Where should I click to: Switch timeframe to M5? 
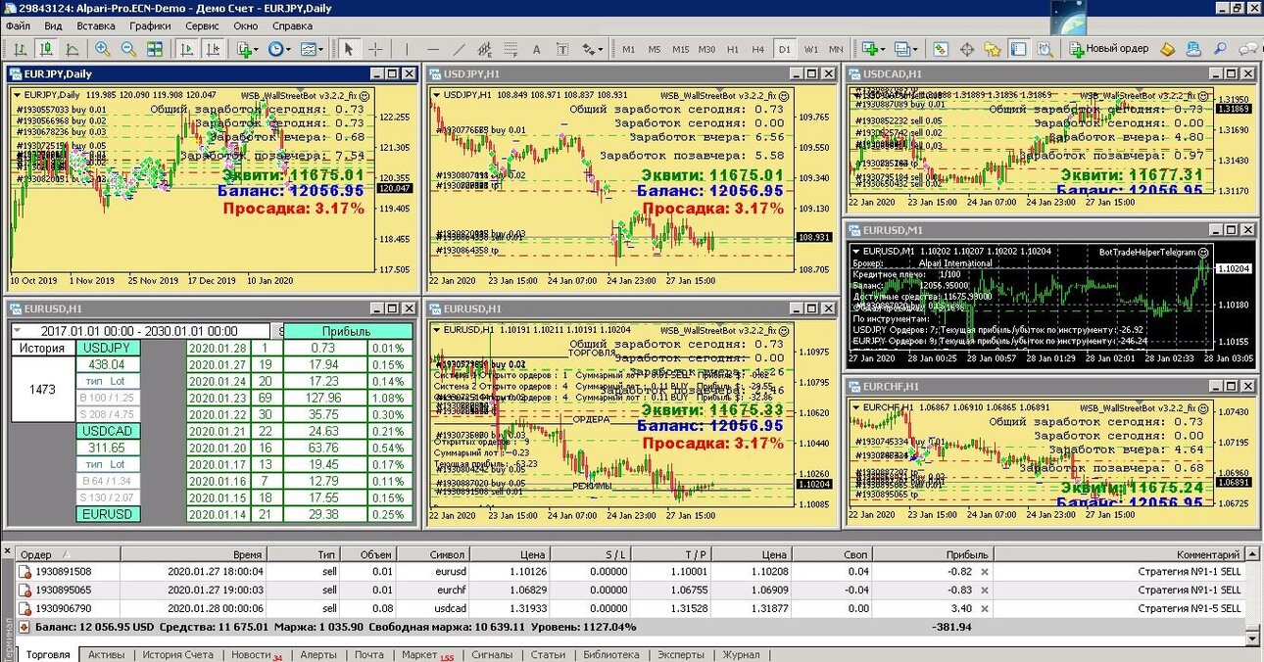[655, 49]
